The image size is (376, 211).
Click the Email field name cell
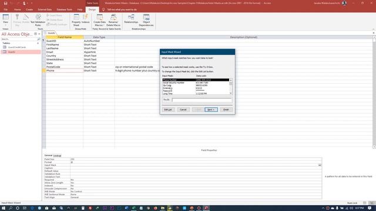pos(64,52)
